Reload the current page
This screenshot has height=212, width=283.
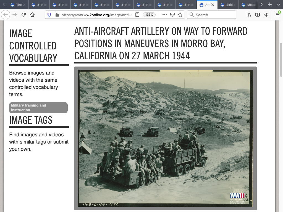23,15
